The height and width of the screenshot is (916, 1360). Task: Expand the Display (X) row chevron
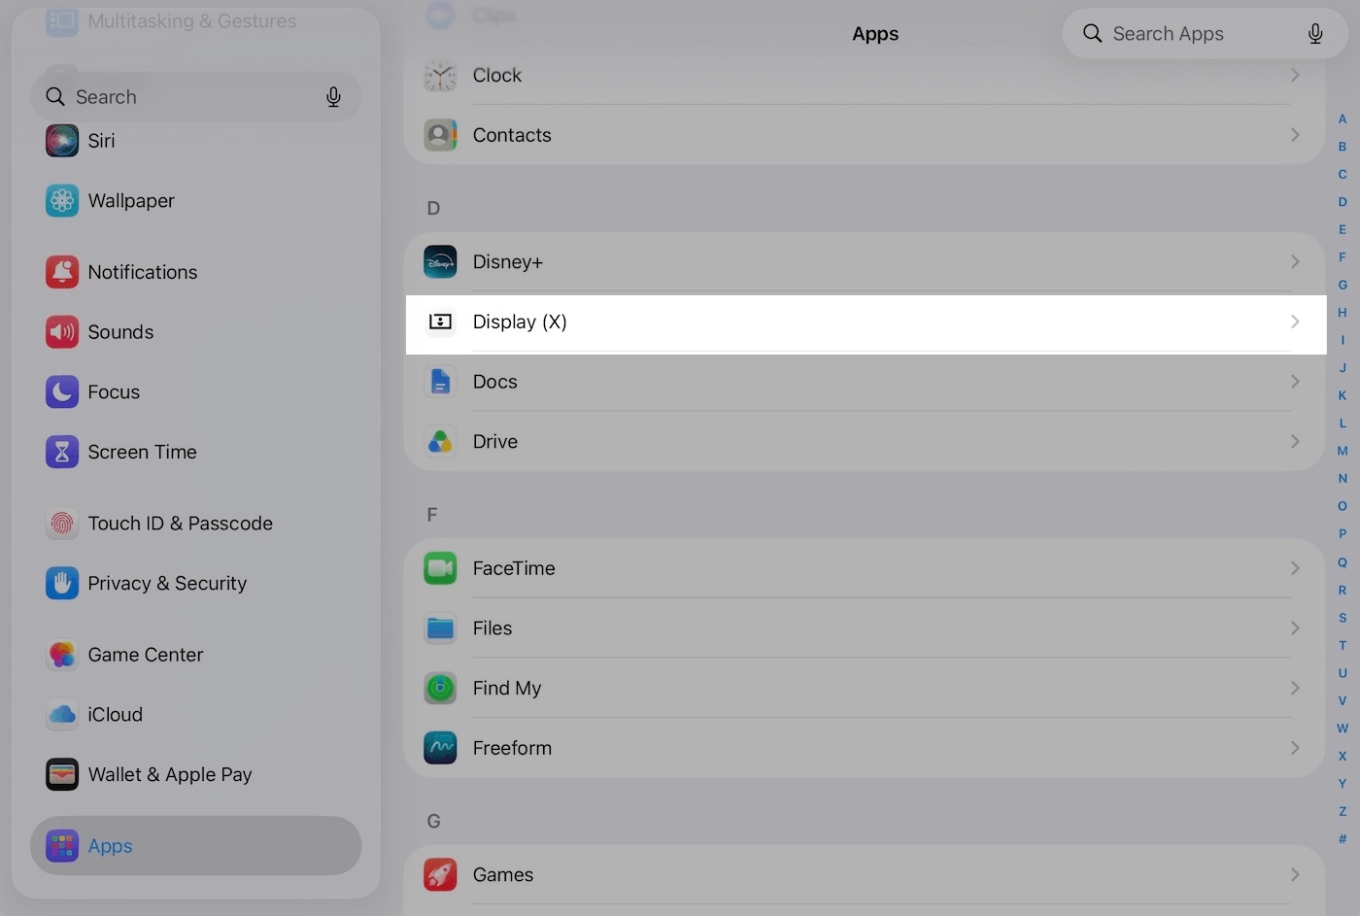click(x=1295, y=322)
